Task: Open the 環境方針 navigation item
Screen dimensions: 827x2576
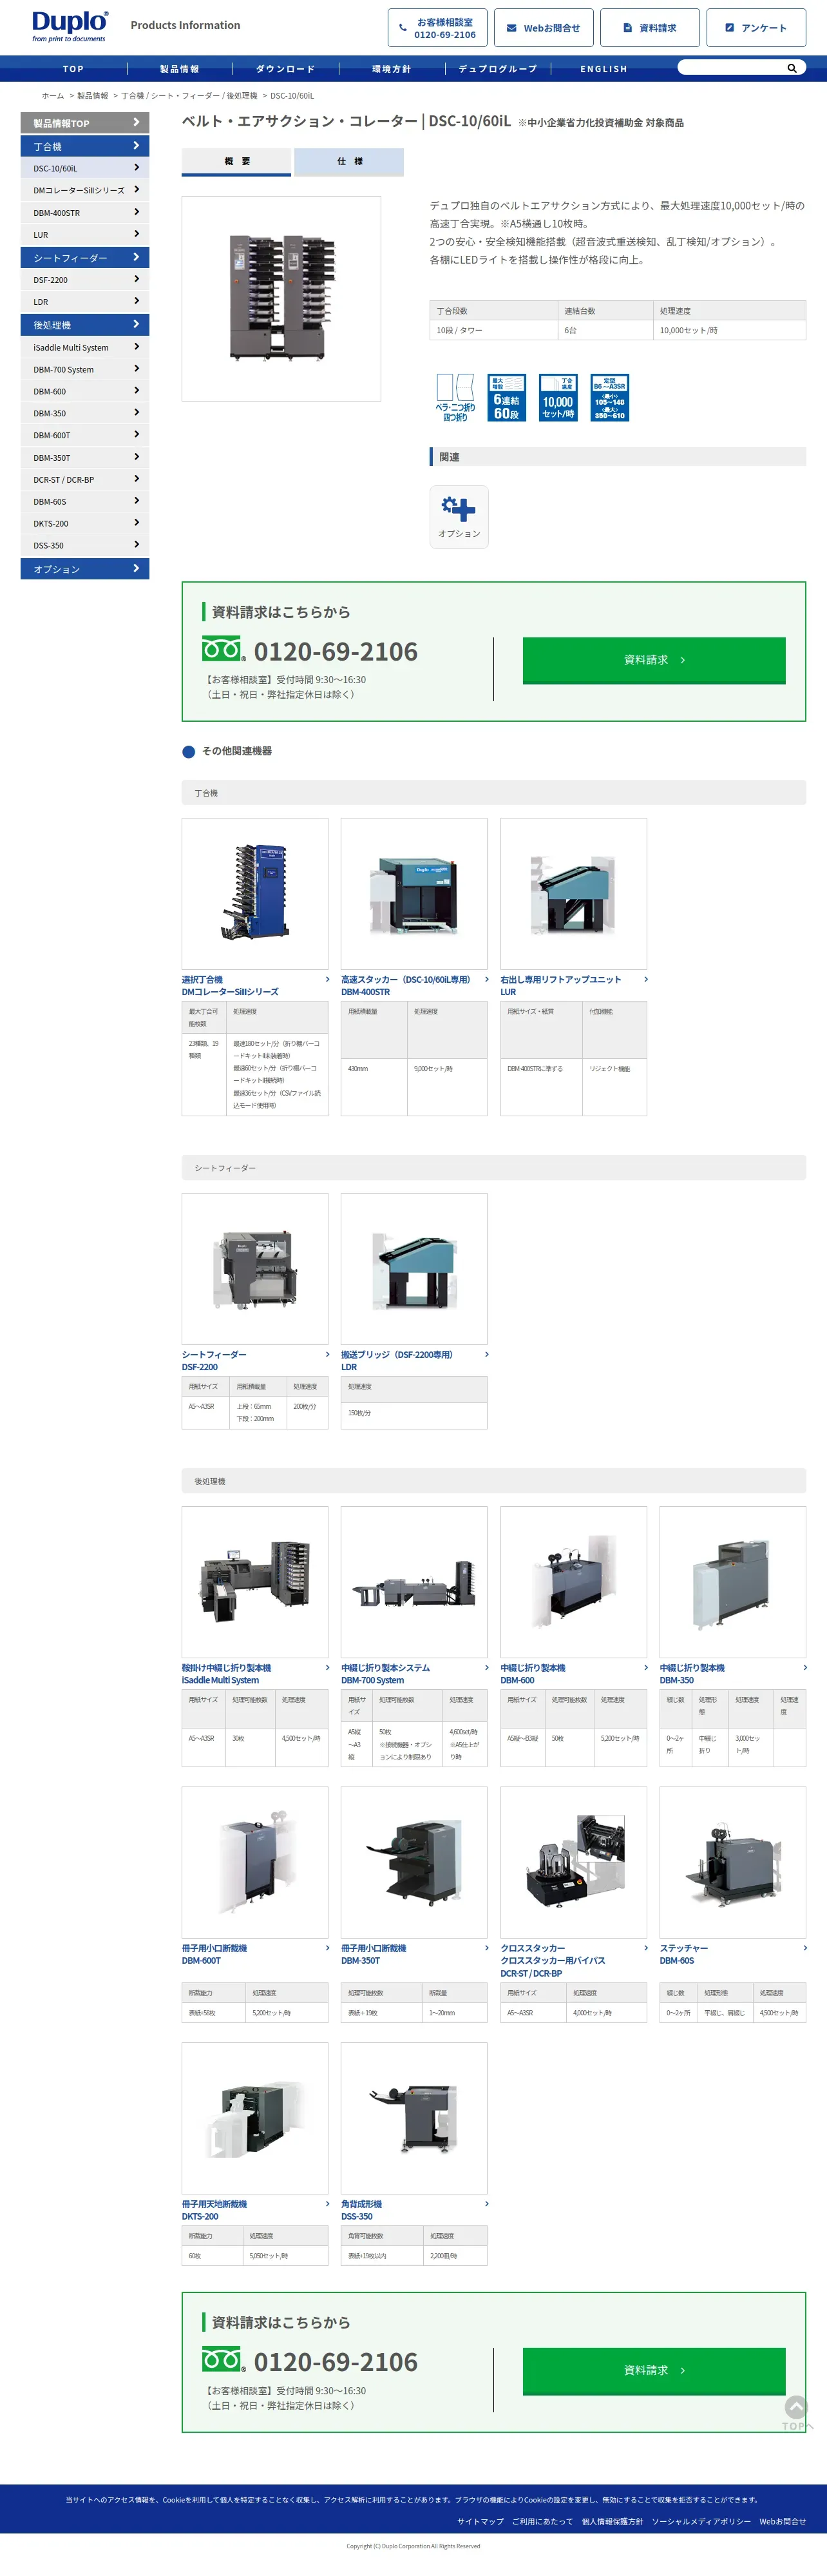Action: pos(392,69)
